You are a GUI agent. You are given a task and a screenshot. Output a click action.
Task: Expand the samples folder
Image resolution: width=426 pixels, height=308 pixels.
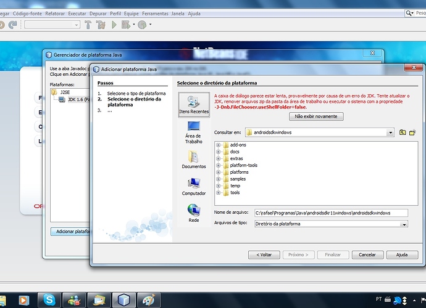(x=218, y=179)
